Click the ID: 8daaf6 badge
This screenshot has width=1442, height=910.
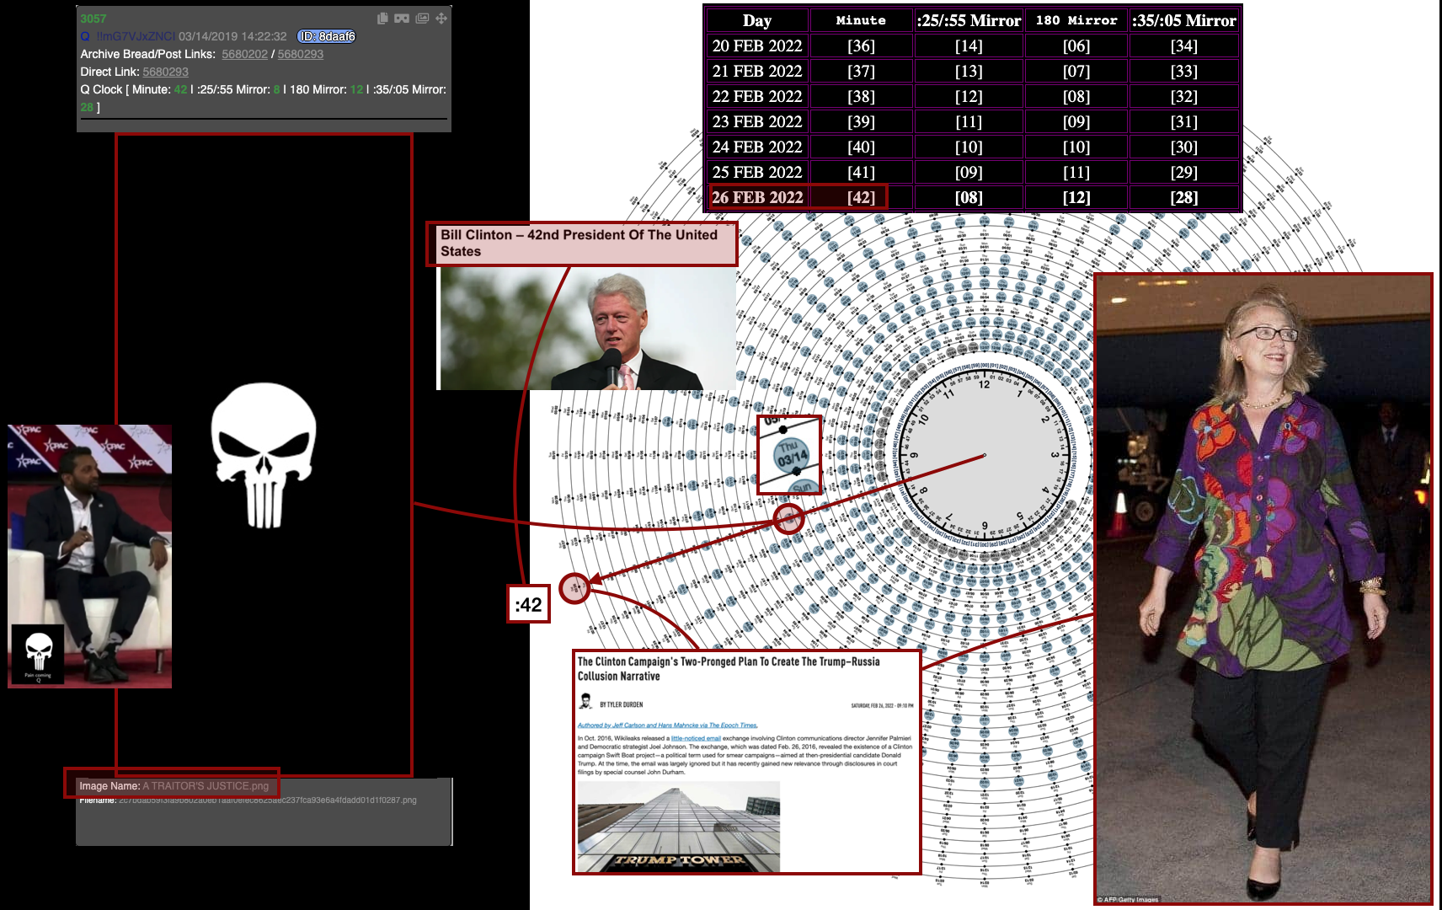click(327, 36)
